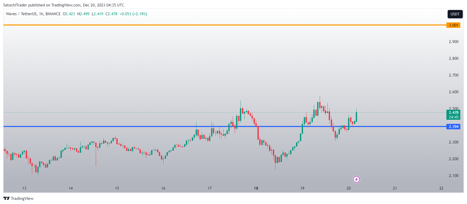Click date label 15 on time axis
The height and width of the screenshot is (204, 467).
coord(117,188)
